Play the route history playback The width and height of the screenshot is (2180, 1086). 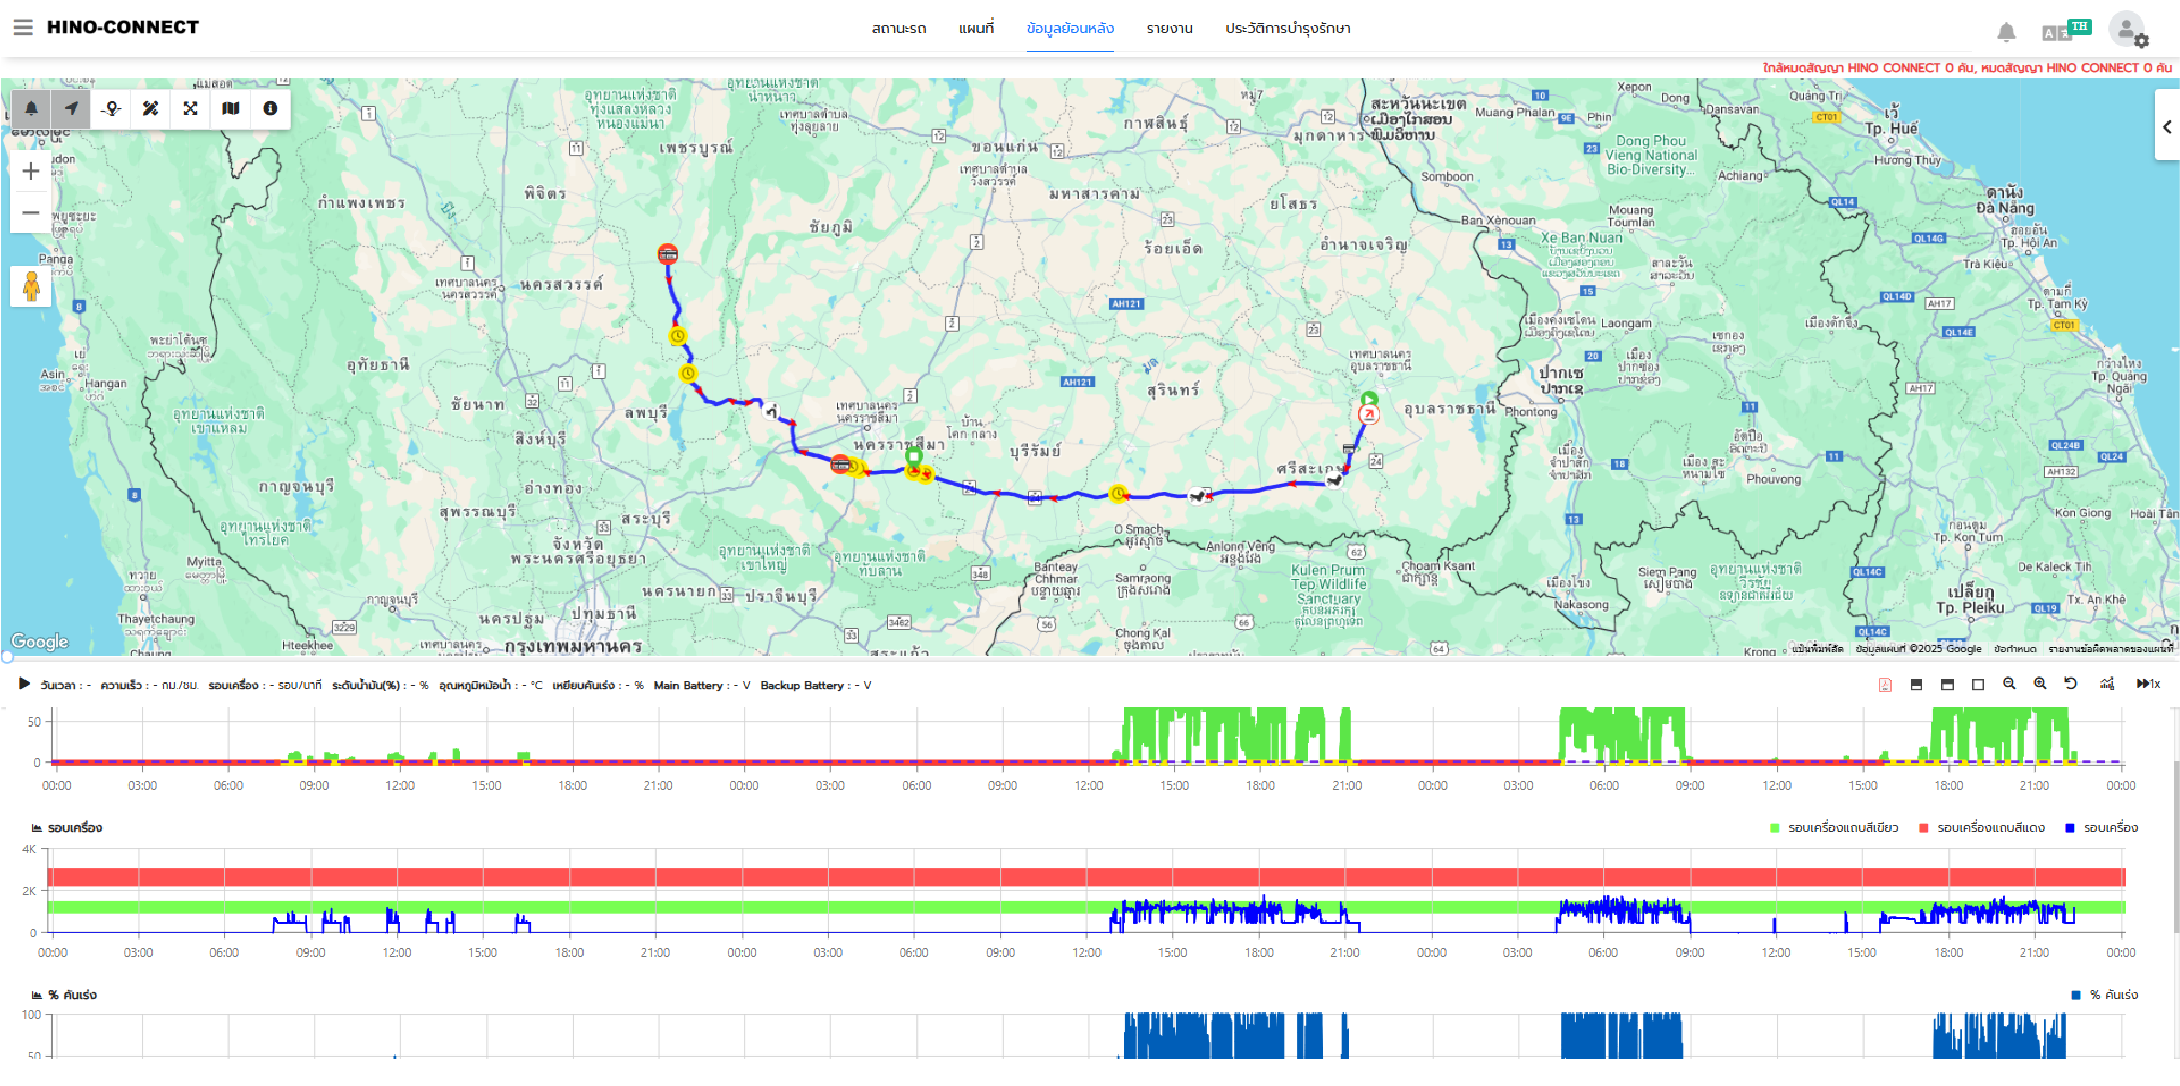23,684
